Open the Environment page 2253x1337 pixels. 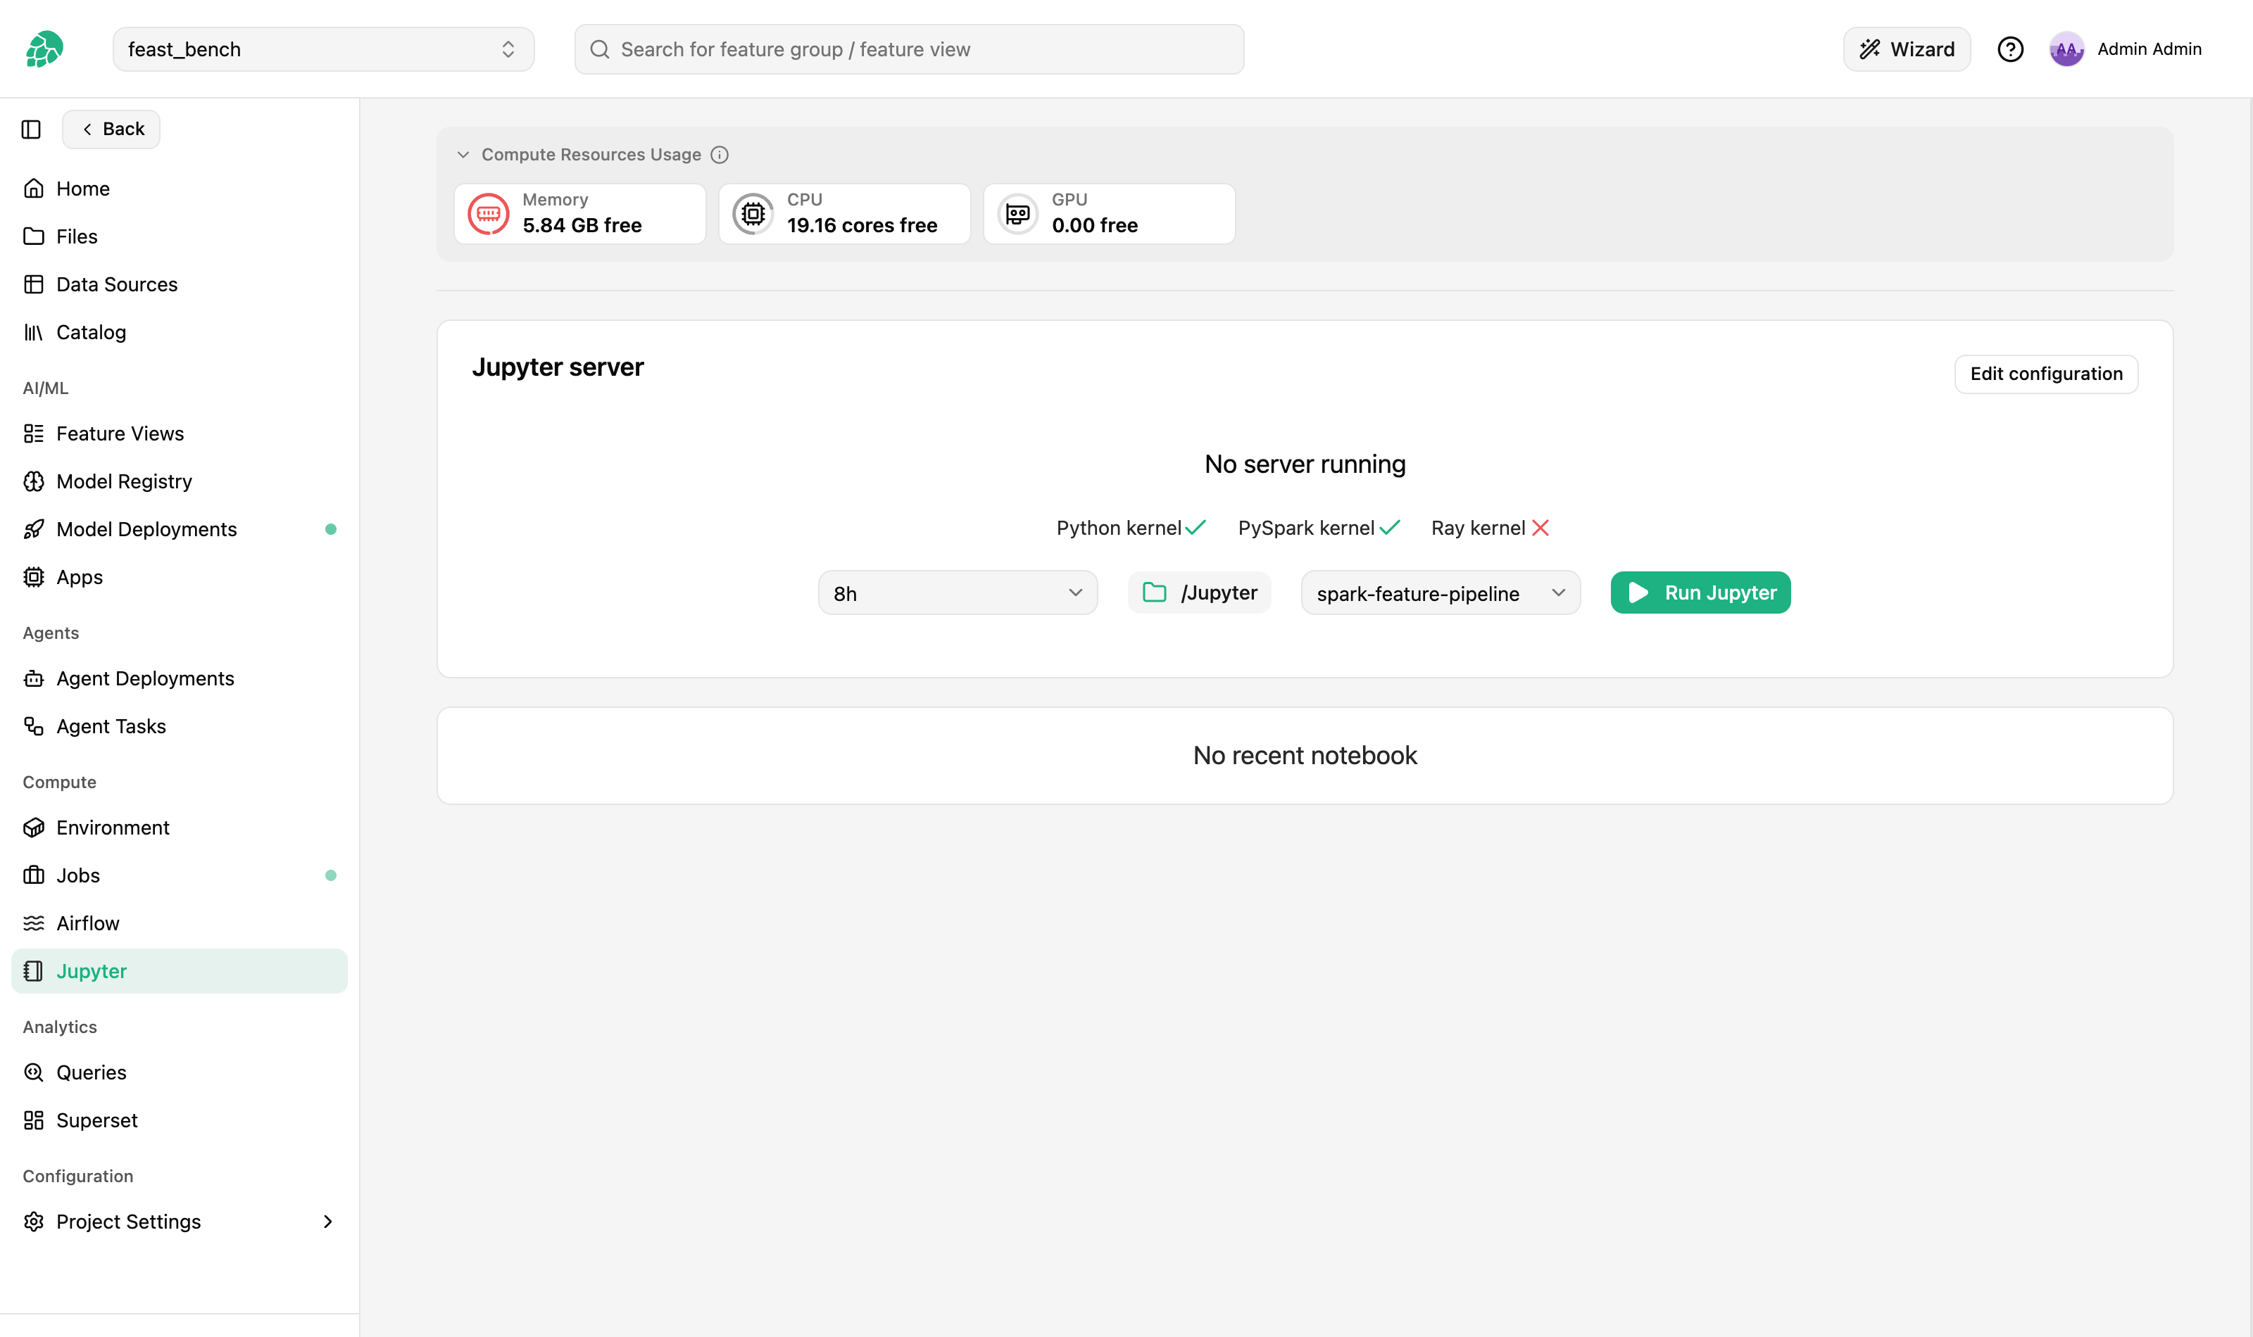178,827
